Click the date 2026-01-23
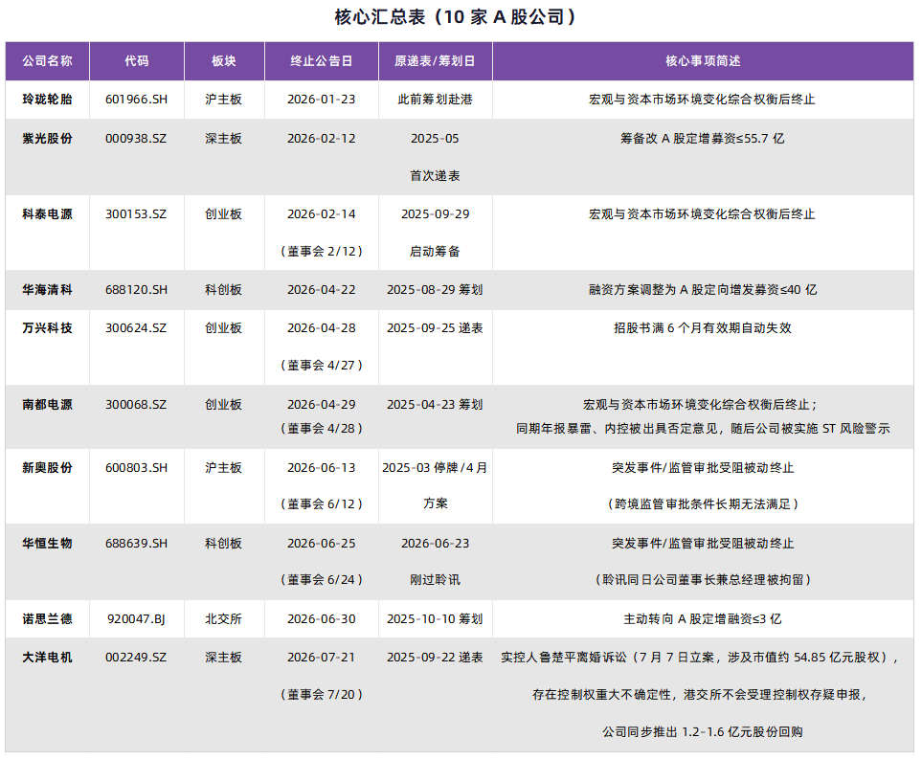922x760 pixels. coord(322,100)
